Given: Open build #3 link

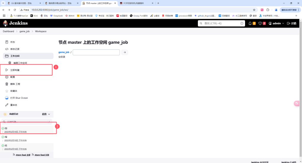Looking at the screenshot, I should point(6,128).
